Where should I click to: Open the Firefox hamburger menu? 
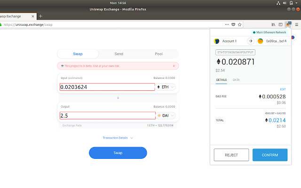coord(297,24)
